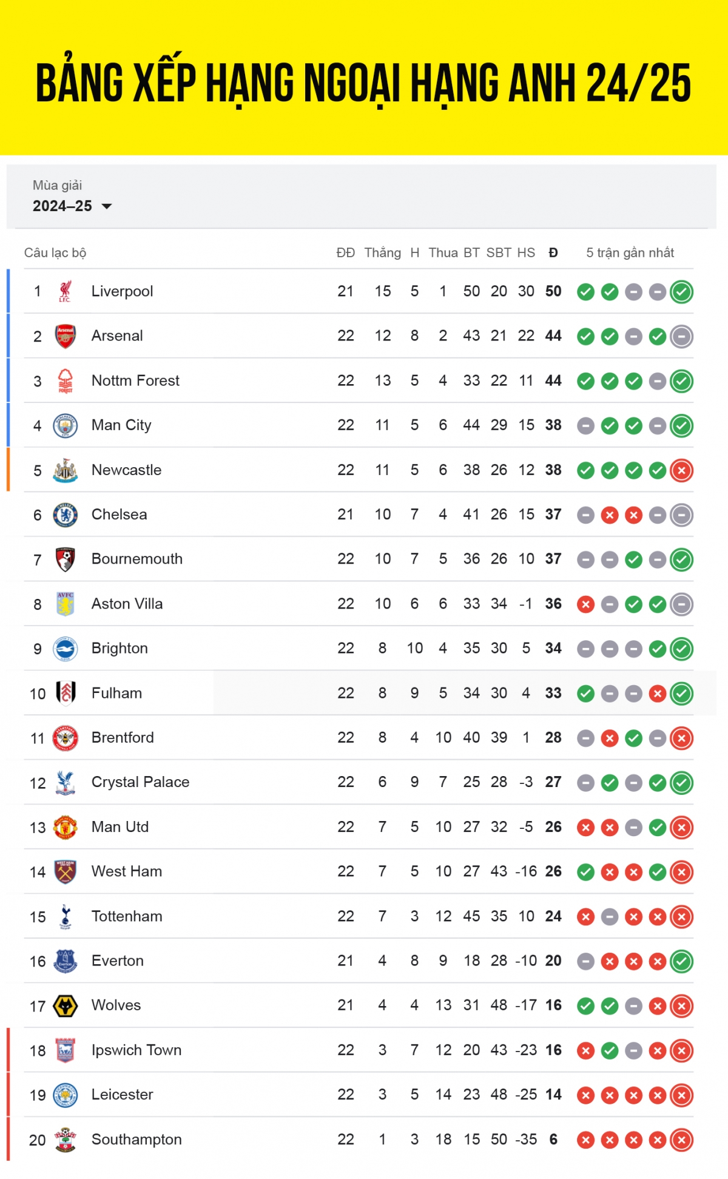This screenshot has height=1179, width=728.
Task: Click the Chelsea club badge
Action: (65, 515)
